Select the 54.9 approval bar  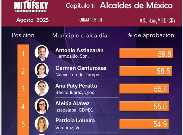[x=144, y=124]
